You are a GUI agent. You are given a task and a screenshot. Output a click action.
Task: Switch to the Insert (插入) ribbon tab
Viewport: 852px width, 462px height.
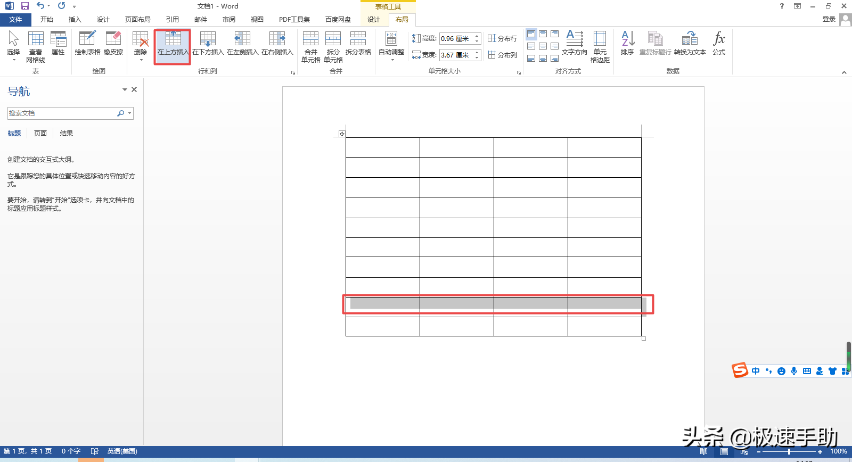[x=75, y=20]
